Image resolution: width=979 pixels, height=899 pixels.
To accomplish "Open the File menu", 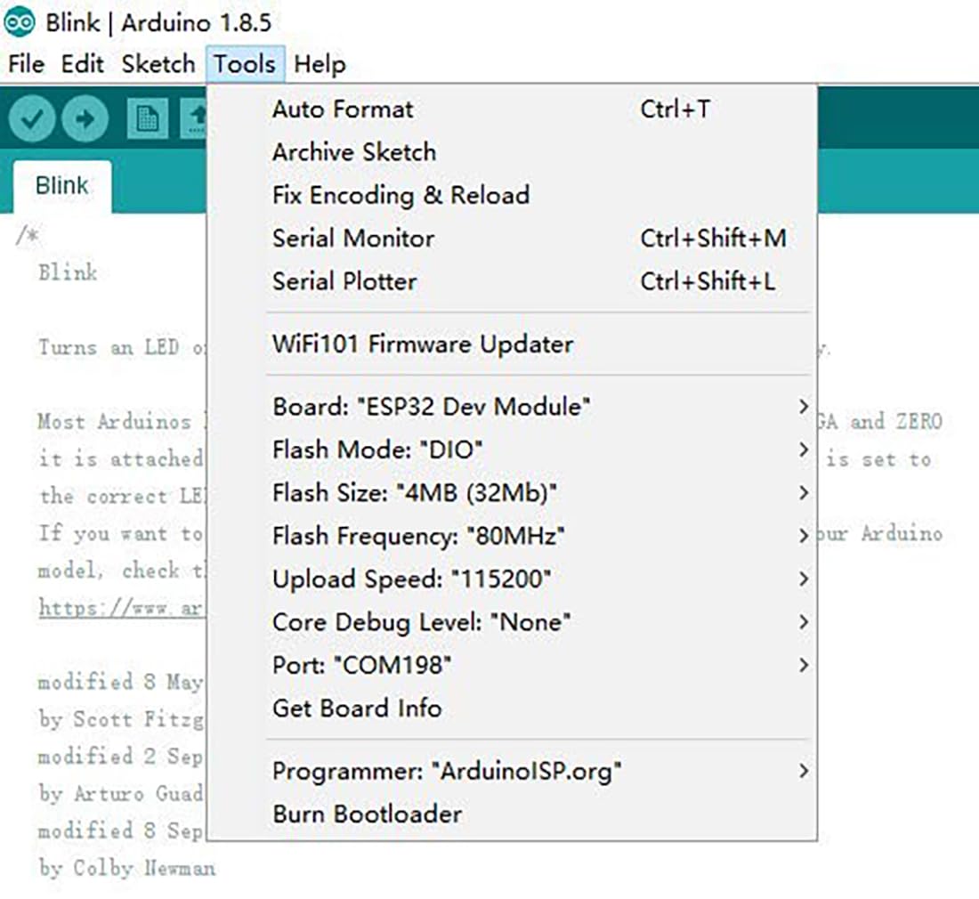I will tap(26, 64).
